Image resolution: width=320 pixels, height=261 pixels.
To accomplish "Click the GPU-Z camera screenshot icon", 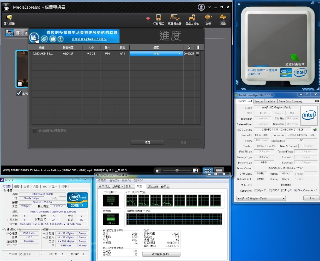I will [316, 101].
